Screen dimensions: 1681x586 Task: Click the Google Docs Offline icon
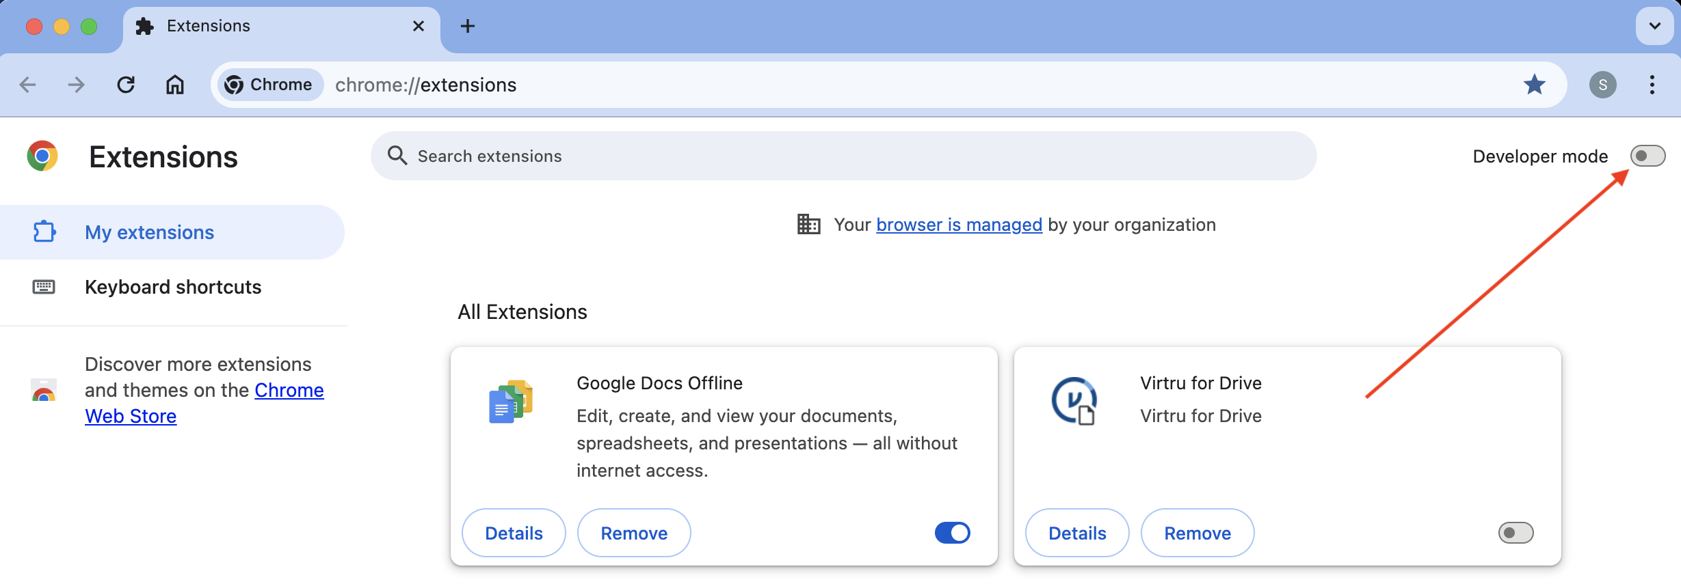511,402
